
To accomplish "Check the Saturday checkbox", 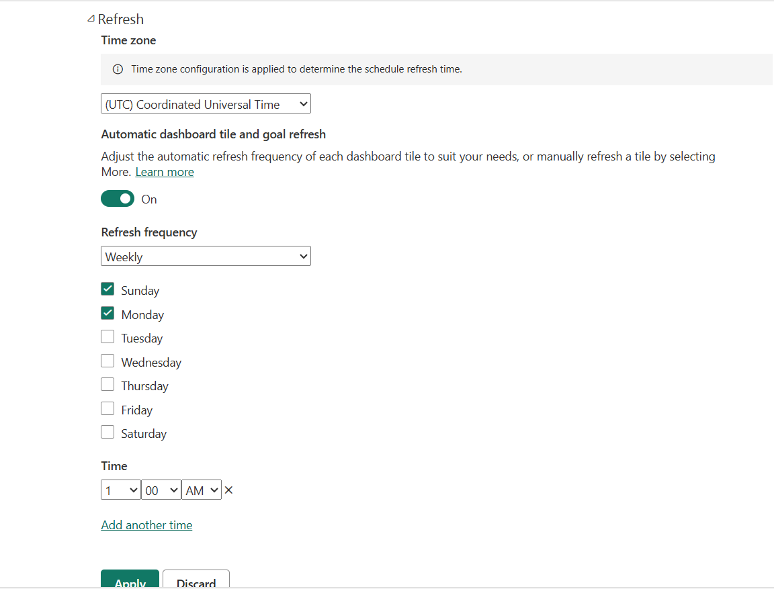I will click(x=107, y=433).
